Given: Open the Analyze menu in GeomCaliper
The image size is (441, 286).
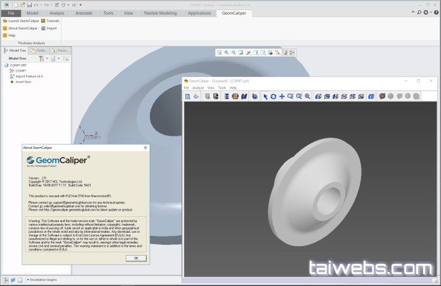Looking at the screenshot, I should (x=198, y=88).
